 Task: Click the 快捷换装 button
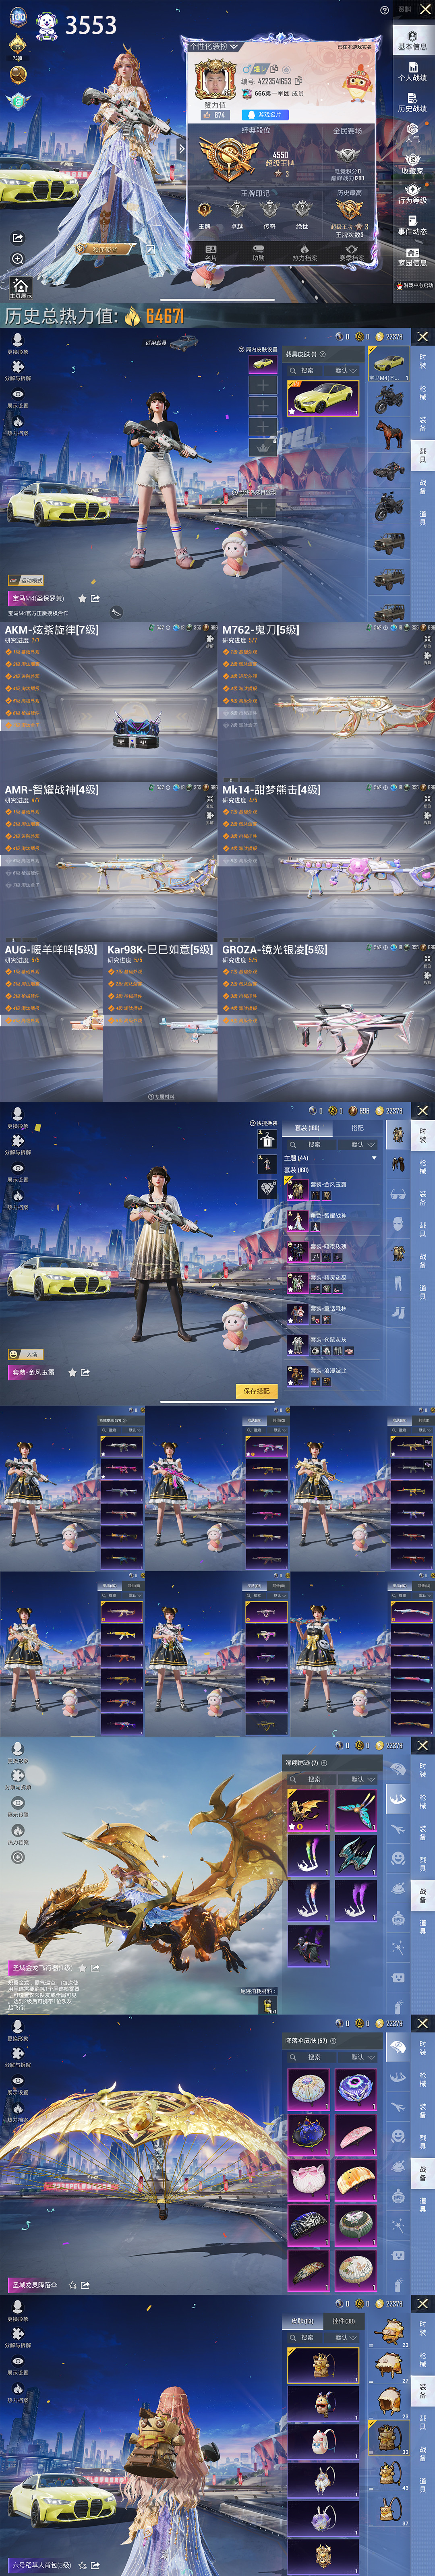[263, 1123]
